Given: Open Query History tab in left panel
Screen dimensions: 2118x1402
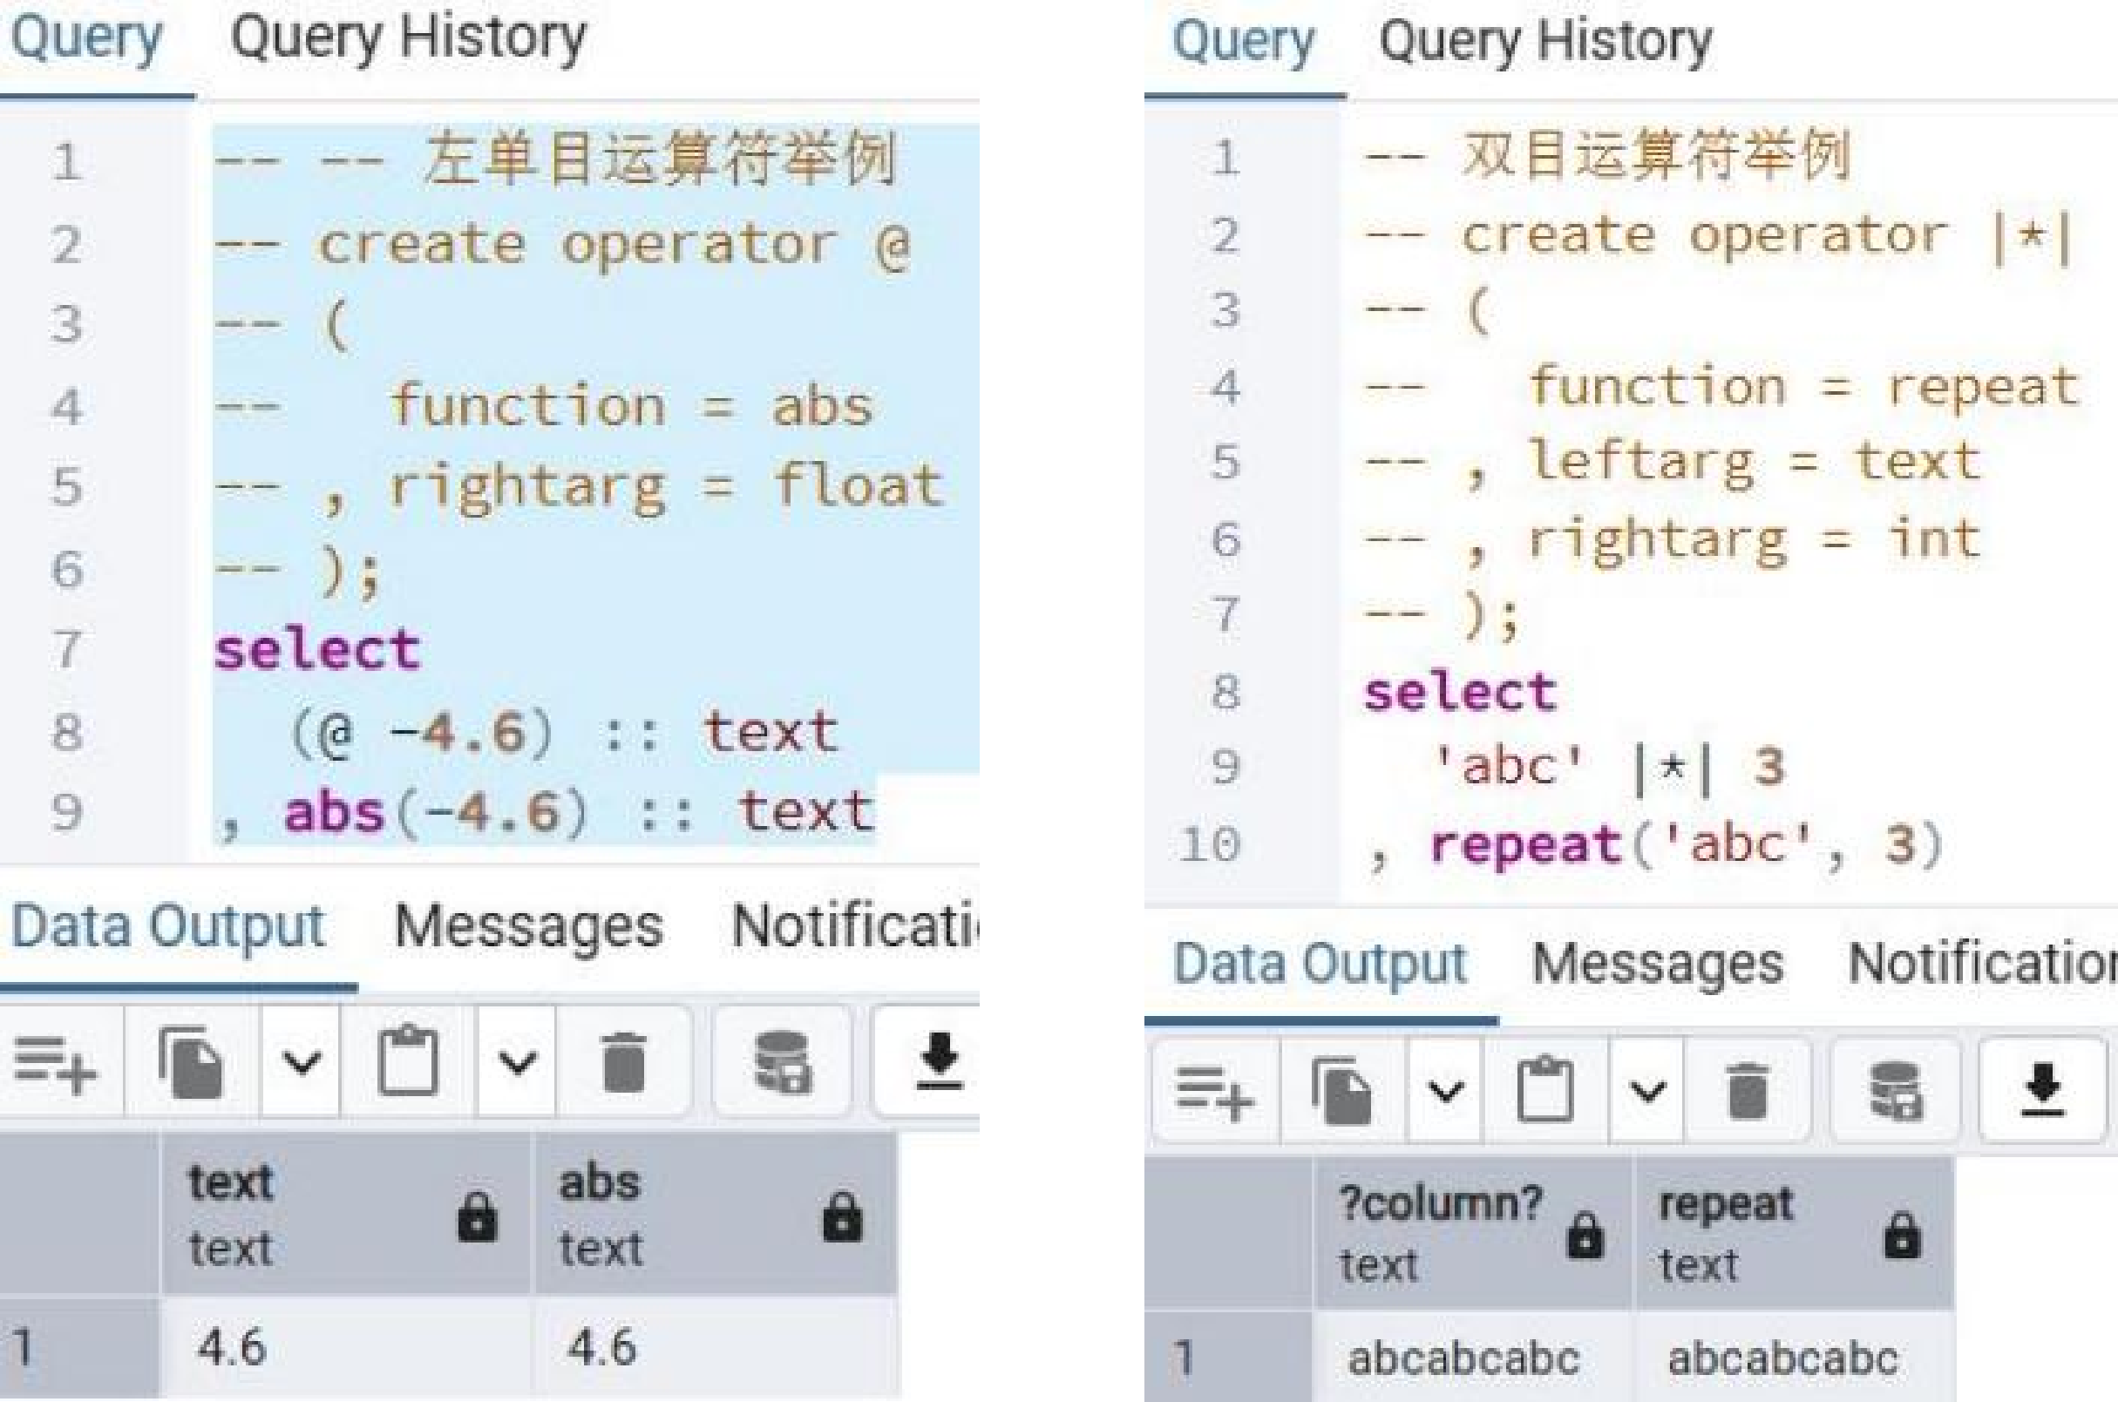Looking at the screenshot, I should tap(408, 39).
